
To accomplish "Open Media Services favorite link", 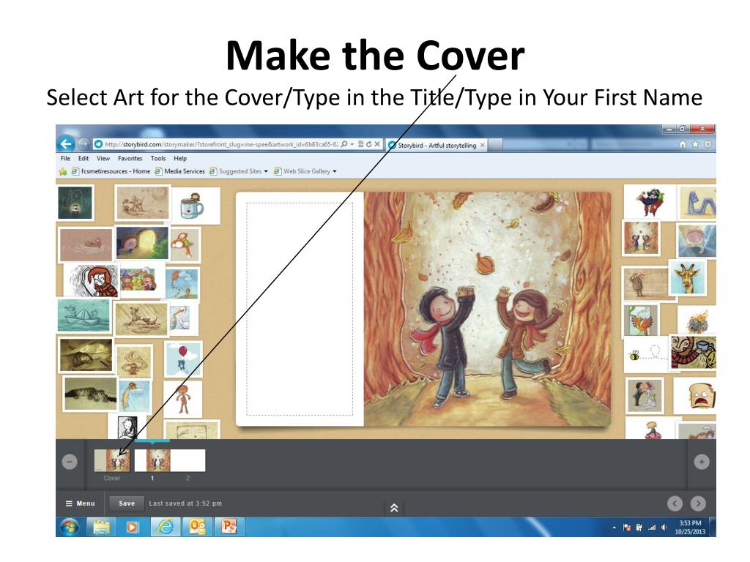I will (x=180, y=171).
